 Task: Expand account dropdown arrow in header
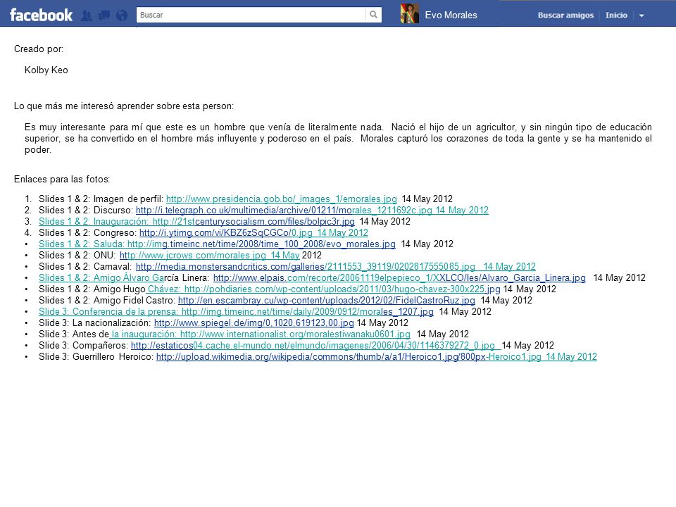tap(641, 15)
